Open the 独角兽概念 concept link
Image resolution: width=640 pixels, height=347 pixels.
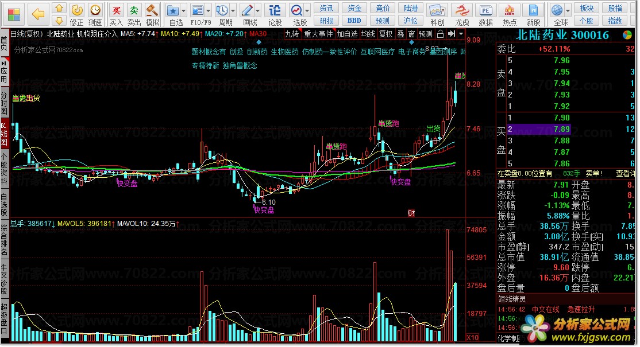tap(240, 65)
